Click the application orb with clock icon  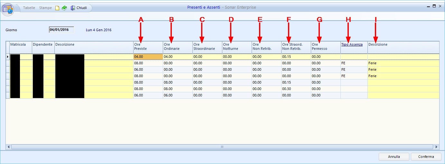pyautogui.click(x=8, y=9)
